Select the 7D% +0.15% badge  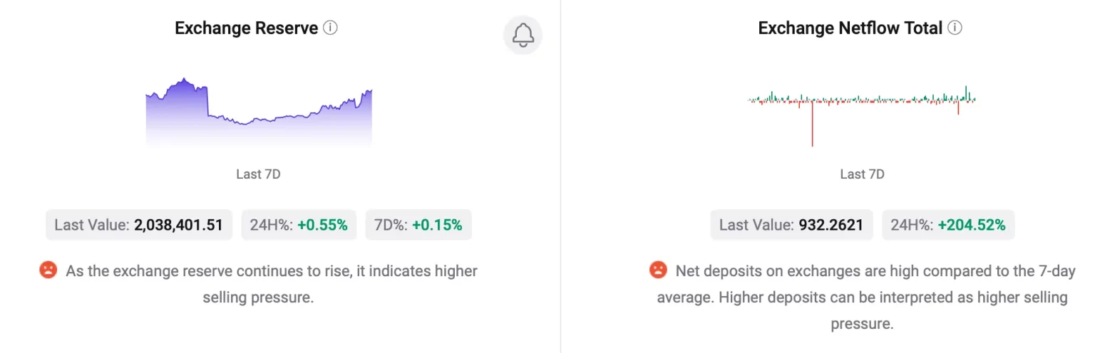(418, 225)
